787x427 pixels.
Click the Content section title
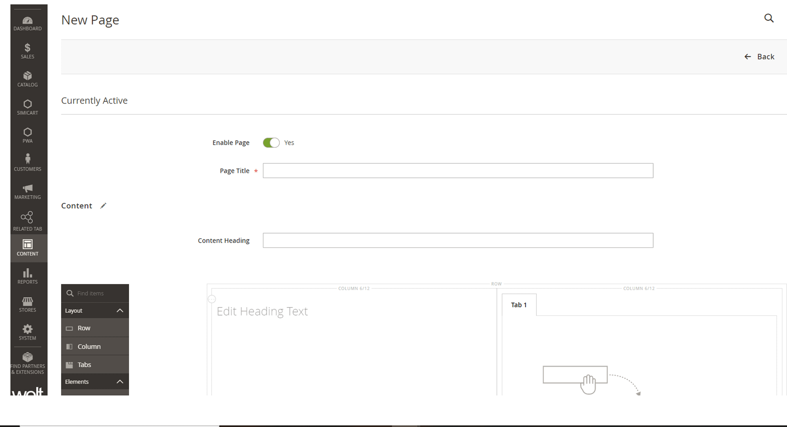[x=76, y=206]
